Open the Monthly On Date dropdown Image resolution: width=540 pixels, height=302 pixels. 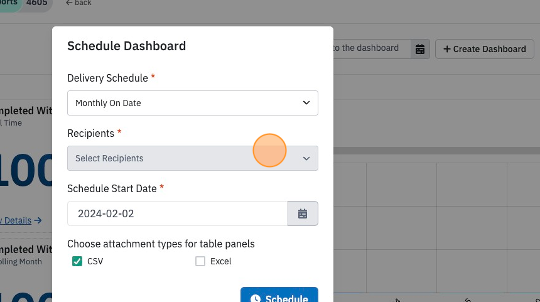coord(193,103)
